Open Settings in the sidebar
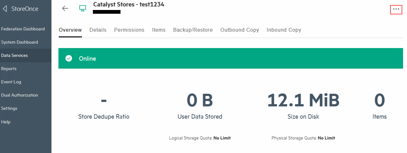Image resolution: width=407 pixels, height=153 pixels. click(9, 108)
